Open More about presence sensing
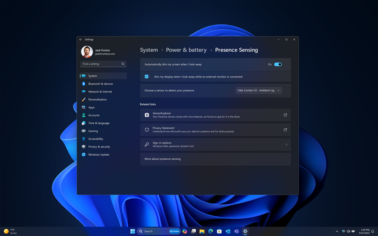This screenshot has width=378, height=236. tap(162, 159)
